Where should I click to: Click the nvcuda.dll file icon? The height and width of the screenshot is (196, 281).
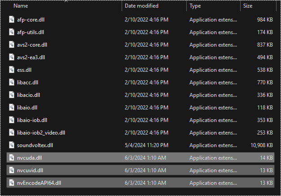(x=13, y=157)
